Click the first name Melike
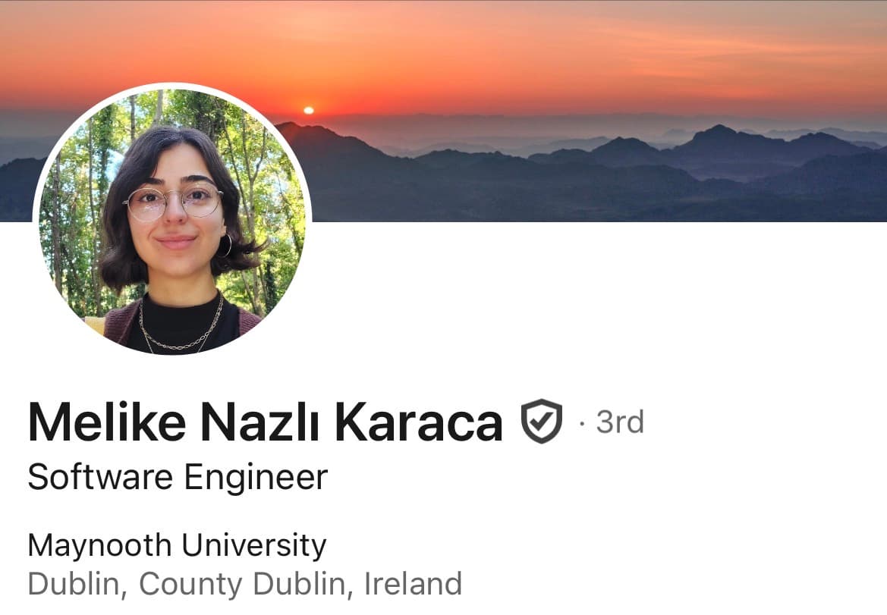Image resolution: width=887 pixels, height=615 pixels. coord(107,422)
